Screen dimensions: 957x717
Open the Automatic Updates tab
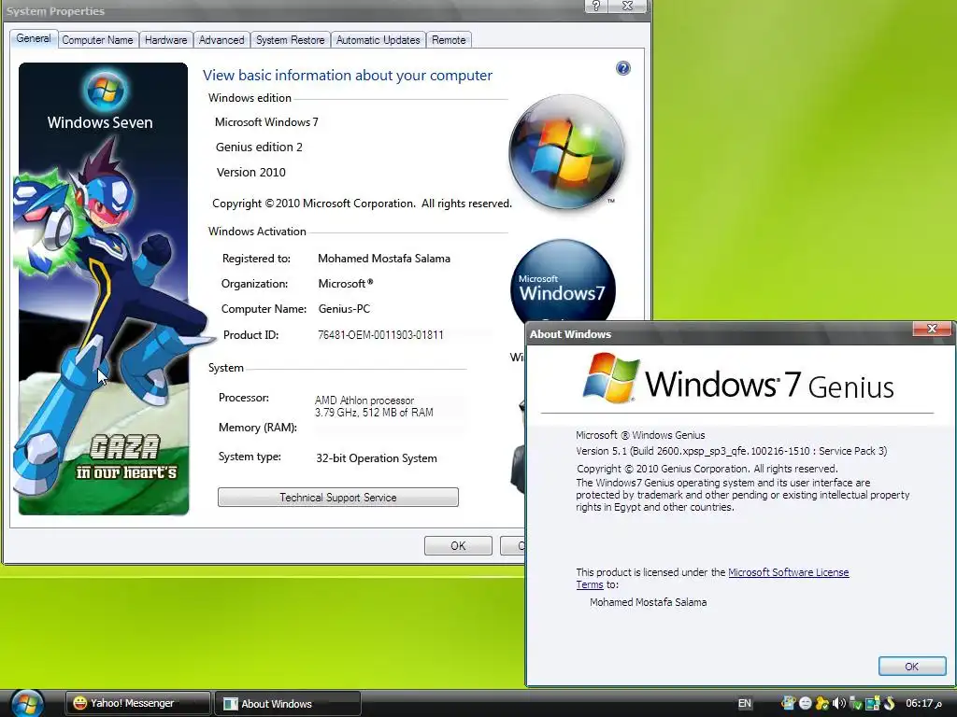pos(379,39)
